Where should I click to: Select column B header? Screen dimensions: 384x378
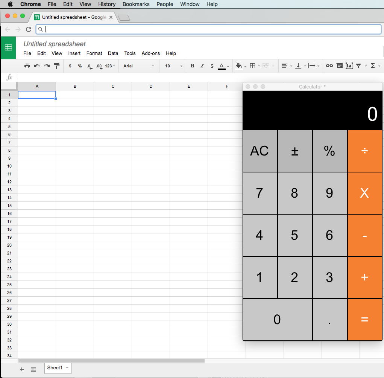tap(75, 86)
